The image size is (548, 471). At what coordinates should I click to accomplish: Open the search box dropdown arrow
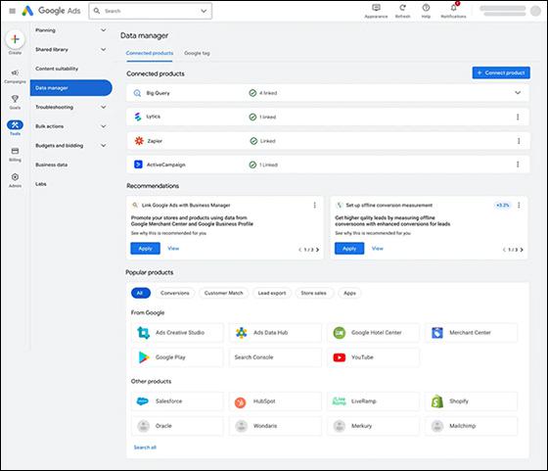click(x=204, y=11)
